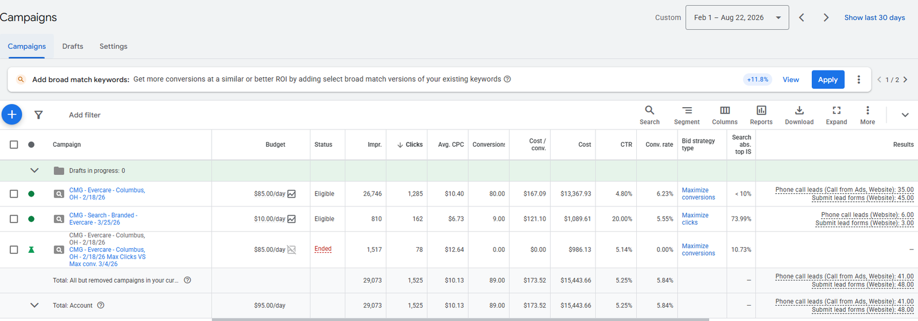Screen dimensions: 918x321
Task: Open the More toolbar menu
Action: 868,115
